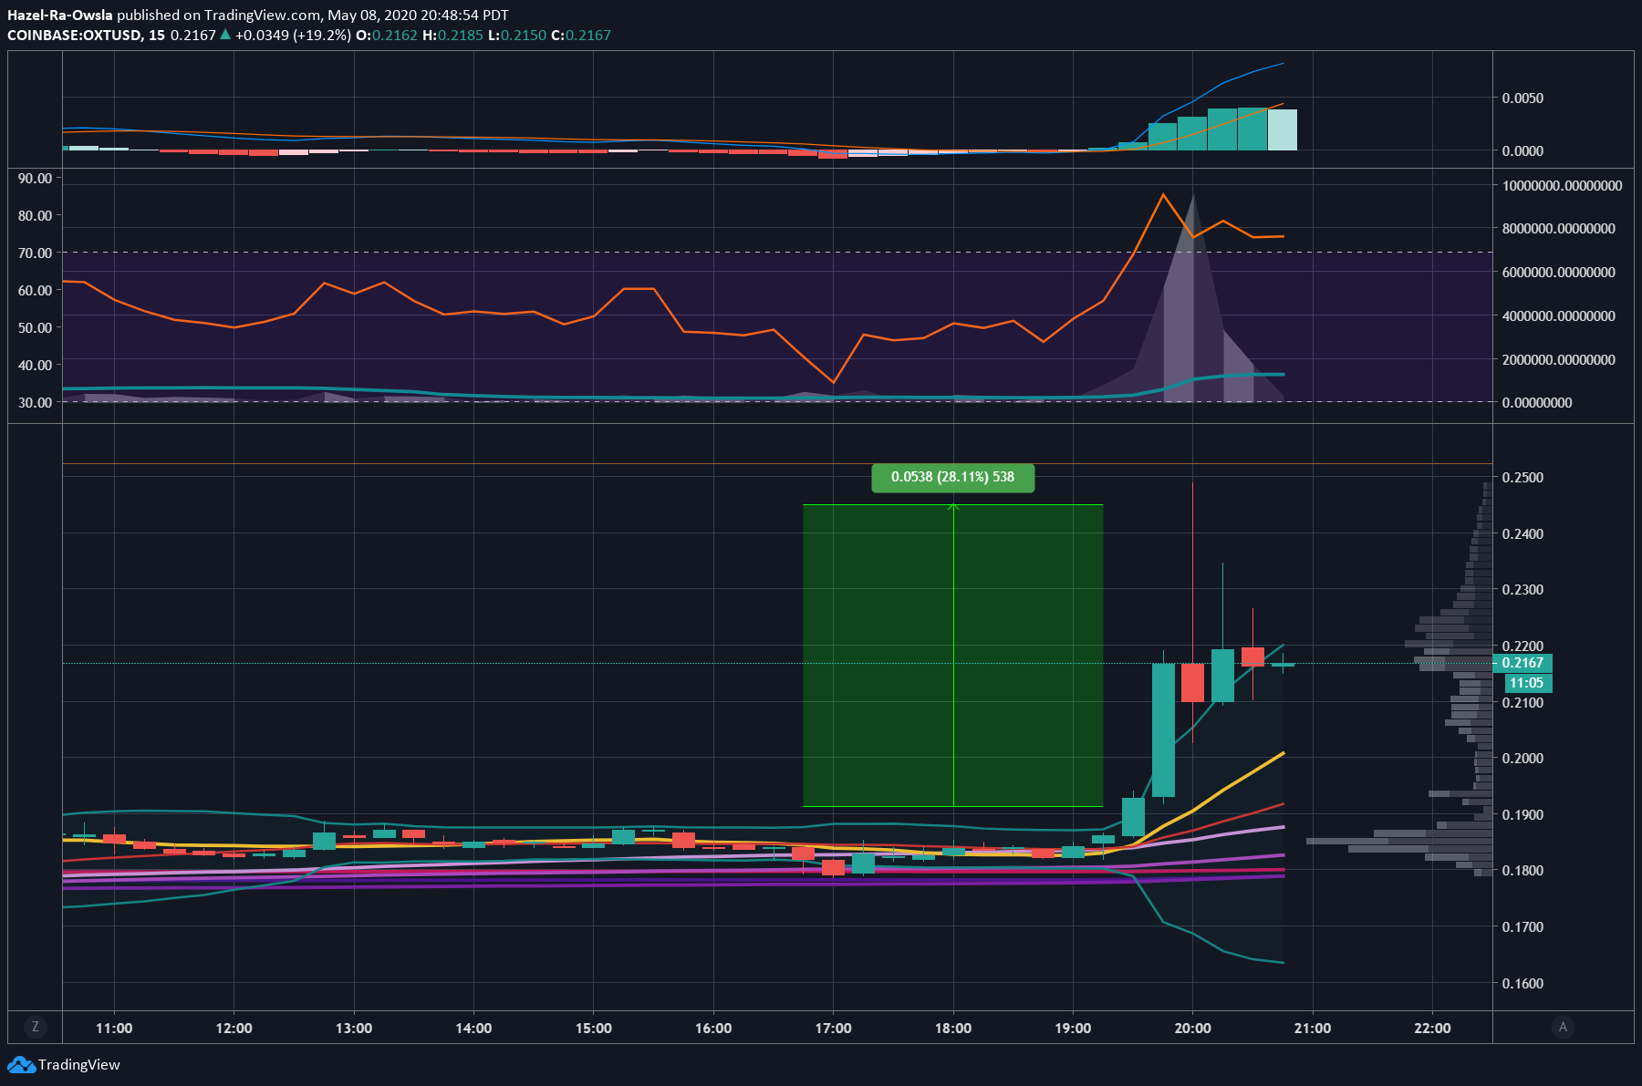This screenshot has width=1642, height=1086.
Task: Click the C:0.2167 close value
Action: click(581, 35)
